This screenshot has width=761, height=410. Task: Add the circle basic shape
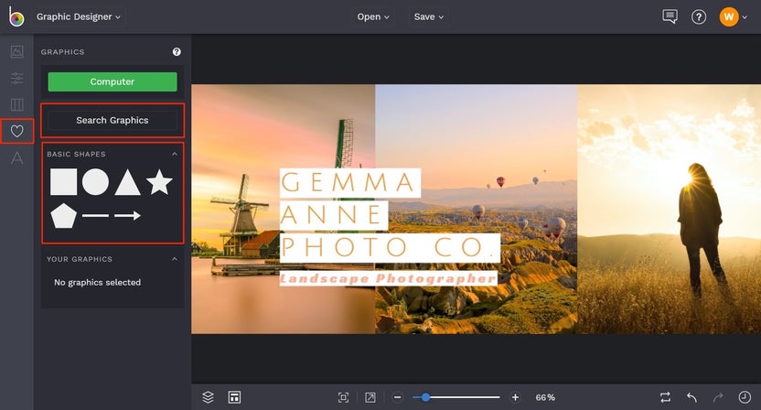[x=95, y=182]
